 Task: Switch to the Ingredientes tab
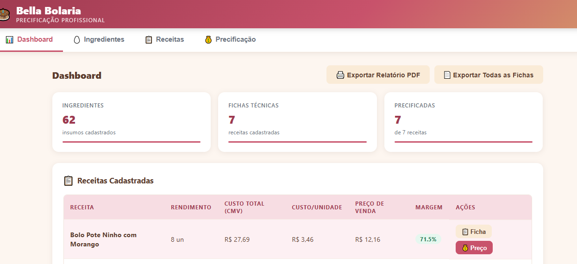(x=99, y=40)
